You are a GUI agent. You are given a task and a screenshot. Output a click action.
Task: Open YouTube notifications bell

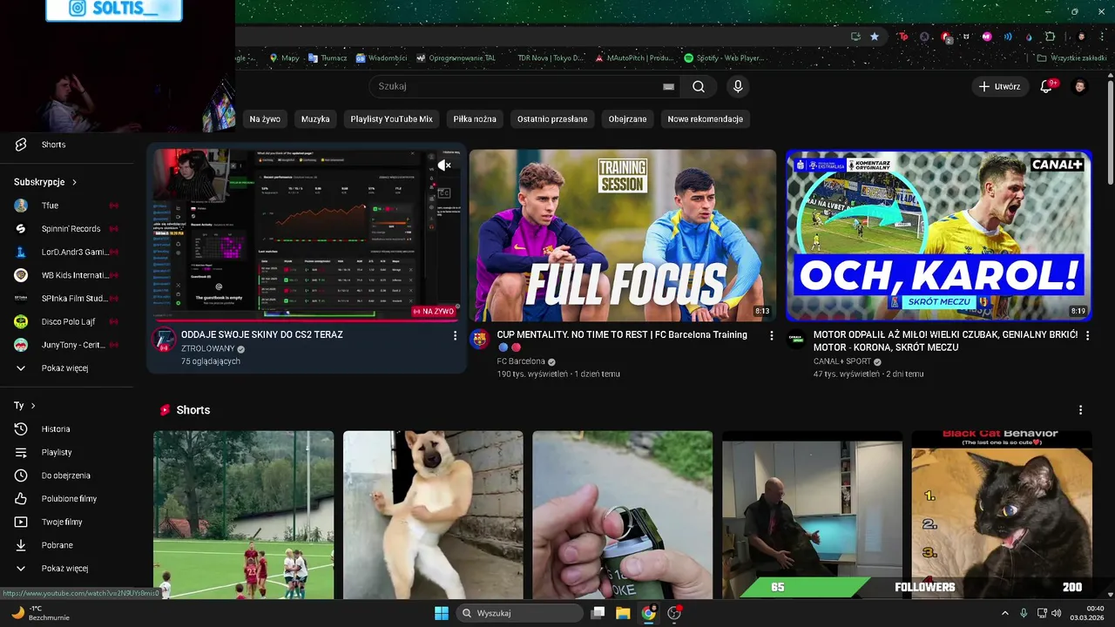[x=1047, y=86]
